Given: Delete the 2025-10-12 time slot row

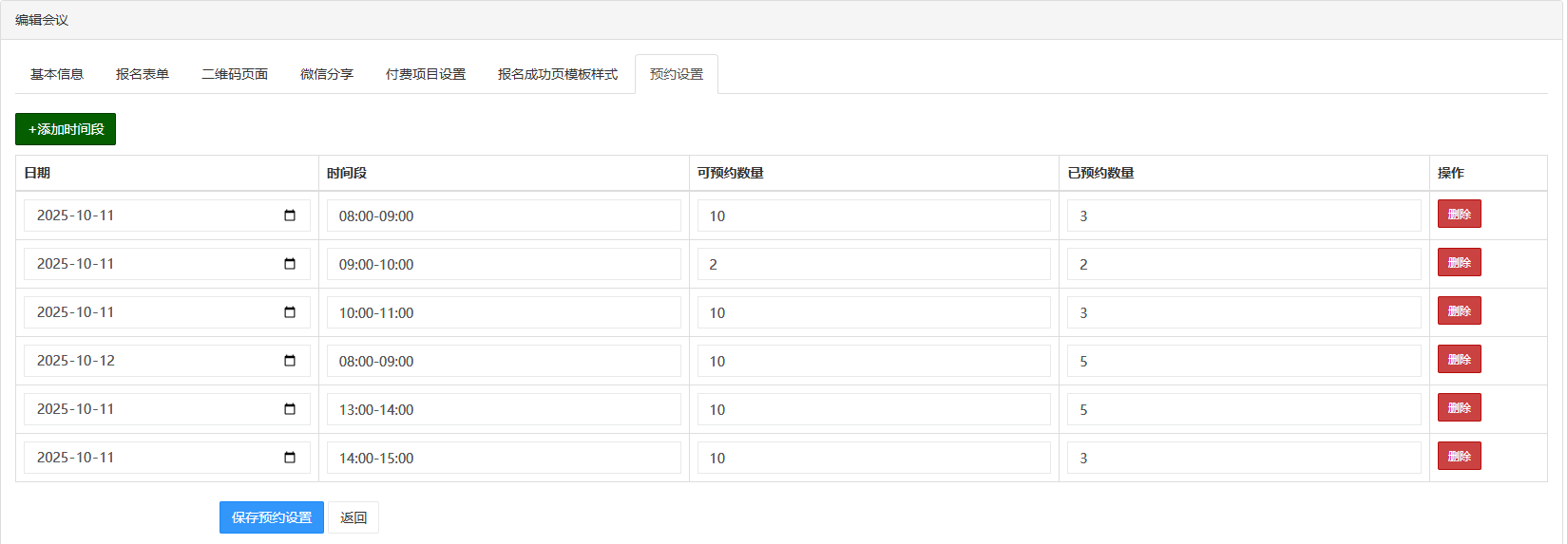Looking at the screenshot, I should [1459, 360].
